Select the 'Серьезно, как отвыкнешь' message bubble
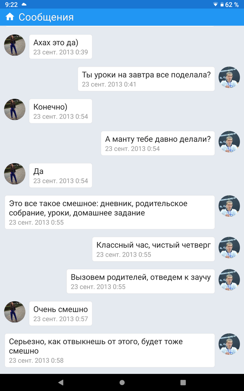Viewport: 244px width, 391px height. point(110,351)
